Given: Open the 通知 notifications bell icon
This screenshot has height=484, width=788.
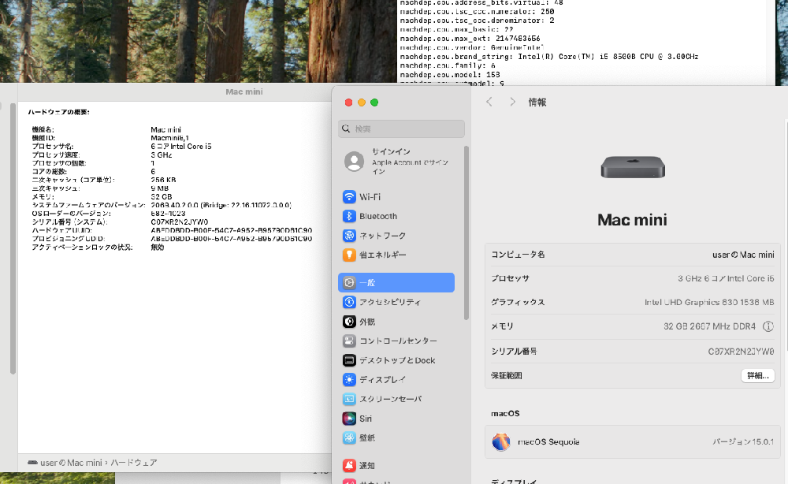Looking at the screenshot, I should point(349,465).
